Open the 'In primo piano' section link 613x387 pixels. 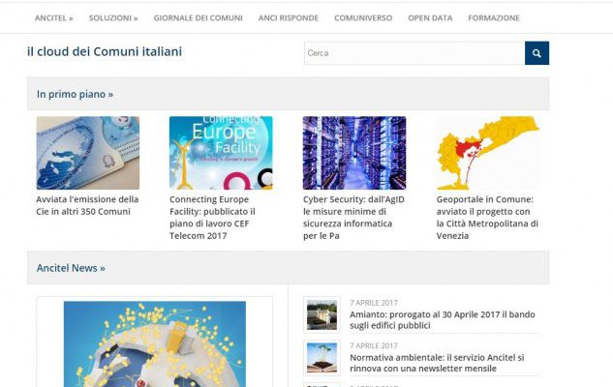click(75, 94)
